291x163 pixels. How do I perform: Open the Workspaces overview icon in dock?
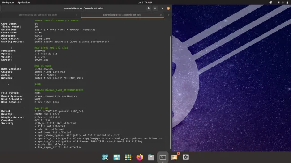tap(117, 157)
